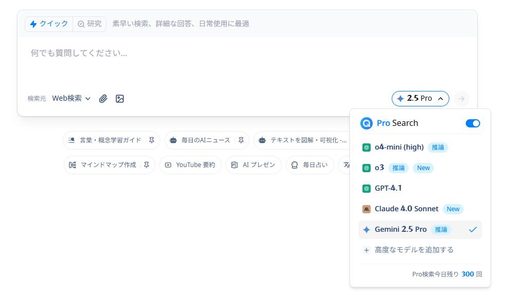This screenshot has height=295, width=511.
Task: Select the o4-mini (high) model
Action: 419,147
